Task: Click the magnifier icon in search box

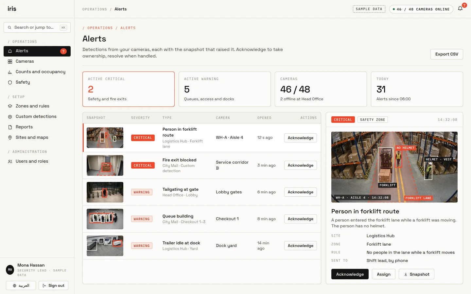Action: (x=9, y=27)
